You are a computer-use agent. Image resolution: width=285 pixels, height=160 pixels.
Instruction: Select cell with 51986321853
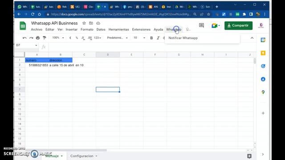[37, 65]
